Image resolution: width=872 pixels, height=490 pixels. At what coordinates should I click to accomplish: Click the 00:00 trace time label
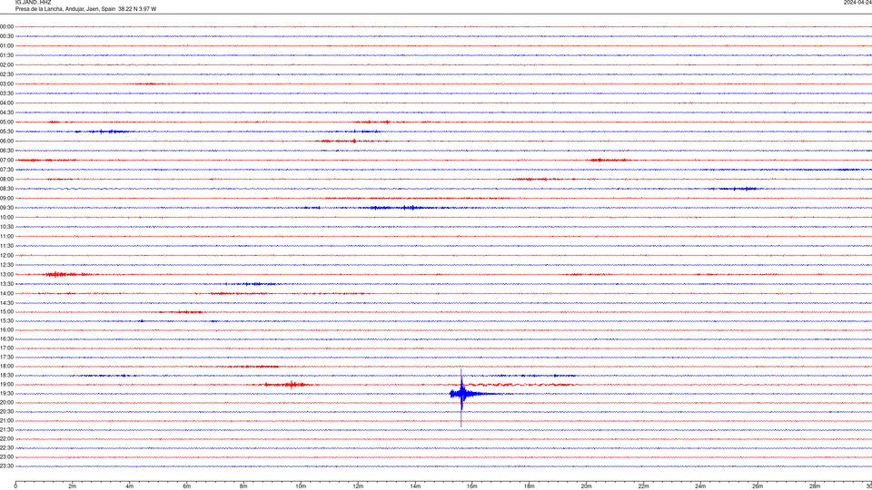(6, 26)
